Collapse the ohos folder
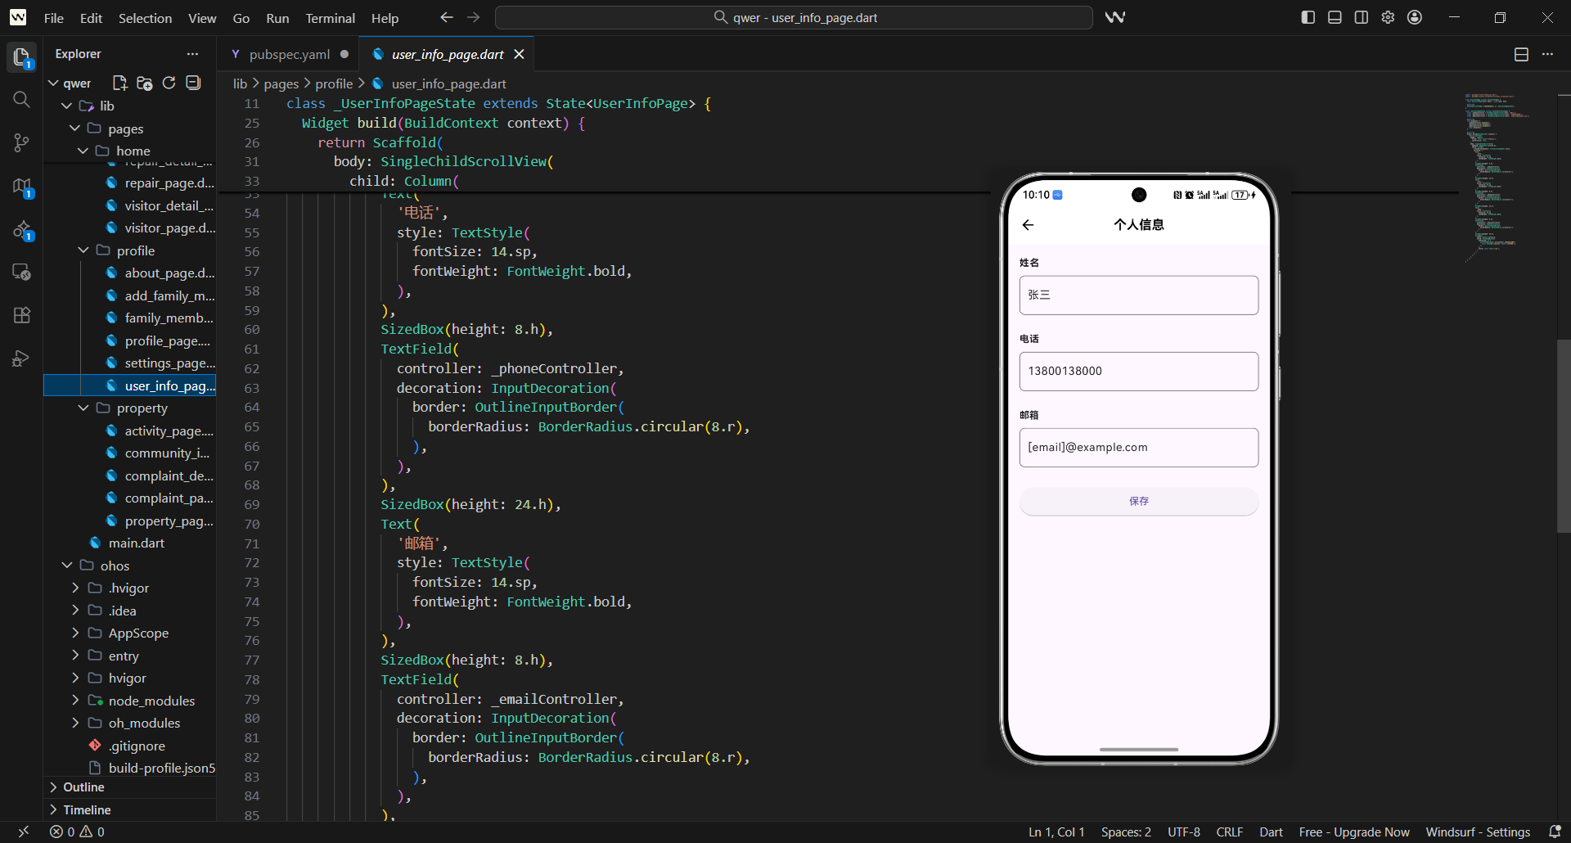1571x843 pixels. [67, 566]
